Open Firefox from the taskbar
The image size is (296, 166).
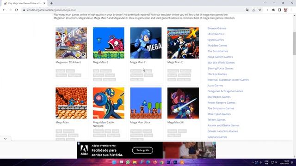155,162
